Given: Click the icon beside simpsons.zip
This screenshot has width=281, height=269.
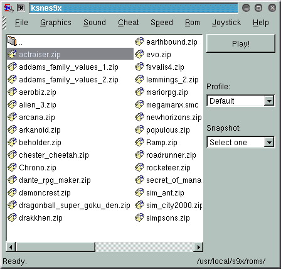Looking at the screenshot, I should point(139,218).
